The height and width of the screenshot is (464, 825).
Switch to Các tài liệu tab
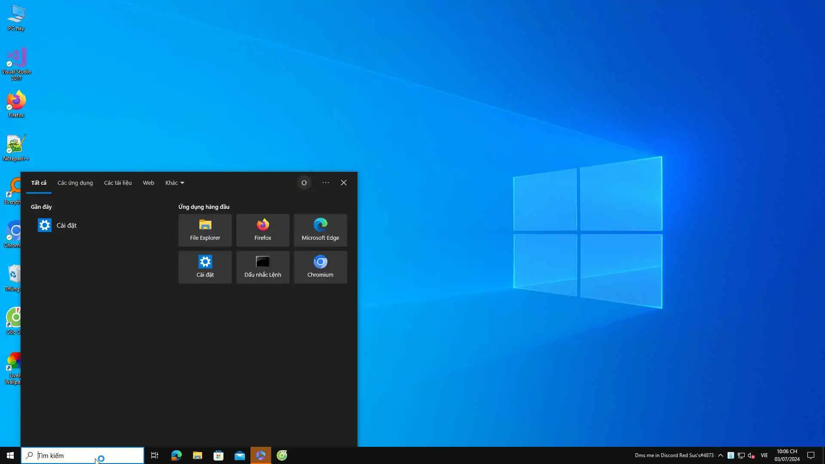(118, 183)
